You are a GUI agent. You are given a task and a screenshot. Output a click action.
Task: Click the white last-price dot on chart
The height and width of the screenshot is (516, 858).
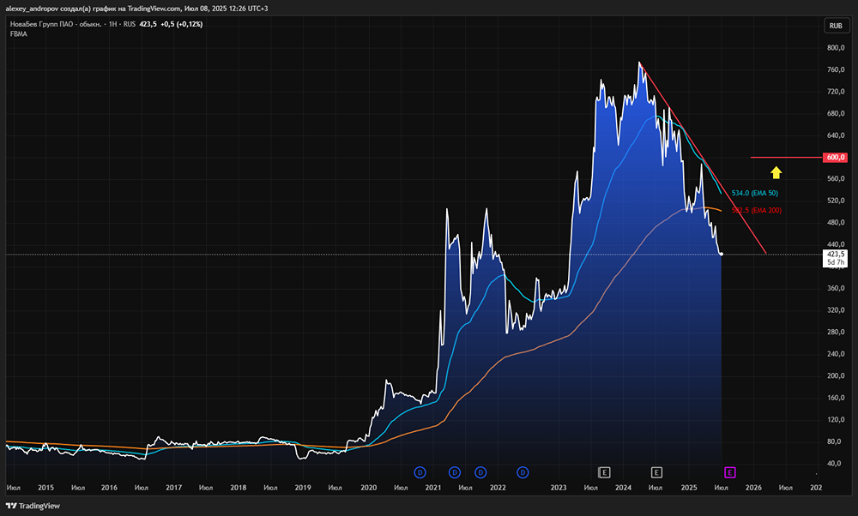[x=722, y=255]
